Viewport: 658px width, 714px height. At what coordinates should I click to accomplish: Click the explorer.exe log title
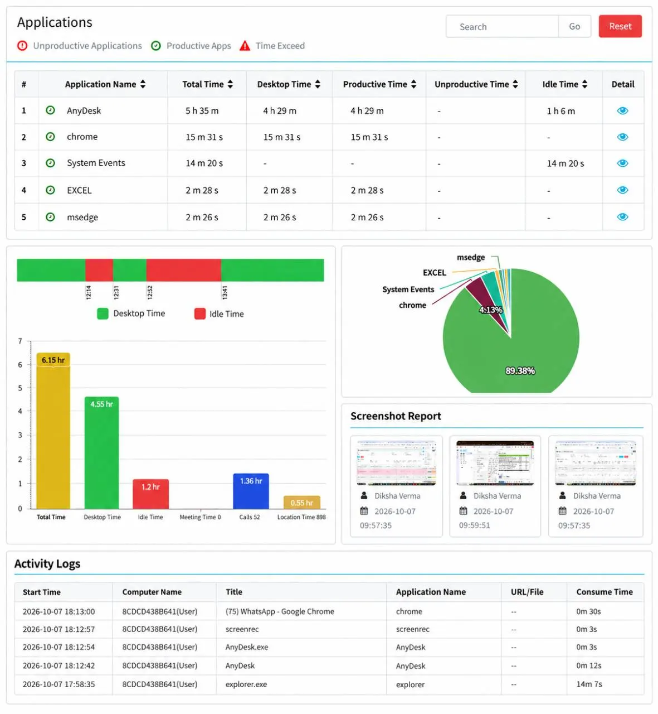pos(246,684)
